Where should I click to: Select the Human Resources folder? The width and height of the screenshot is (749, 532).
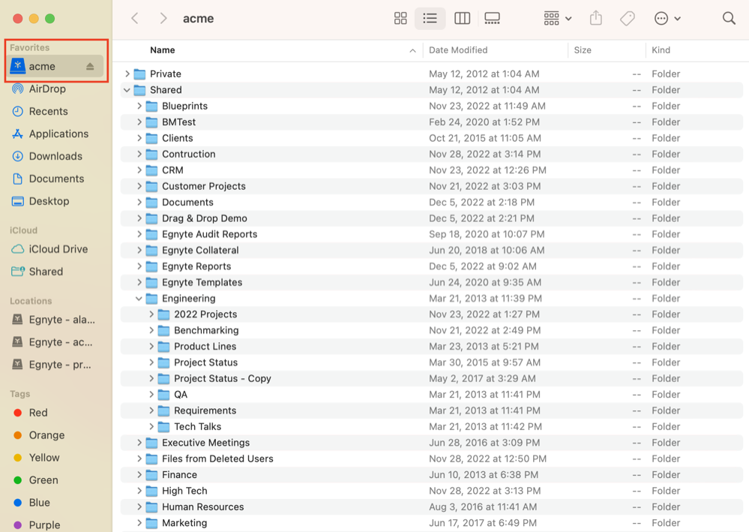(432, 506)
